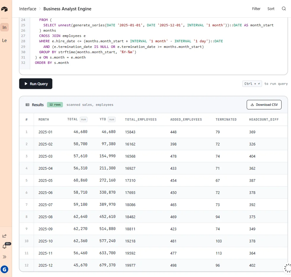Click code line 27 CROSS JOIN employees

pos(62,36)
